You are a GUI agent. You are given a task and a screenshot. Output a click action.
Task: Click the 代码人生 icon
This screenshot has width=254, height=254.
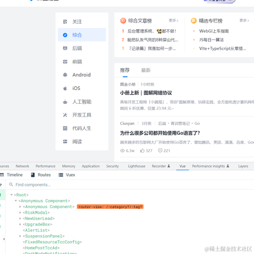pos(65,128)
